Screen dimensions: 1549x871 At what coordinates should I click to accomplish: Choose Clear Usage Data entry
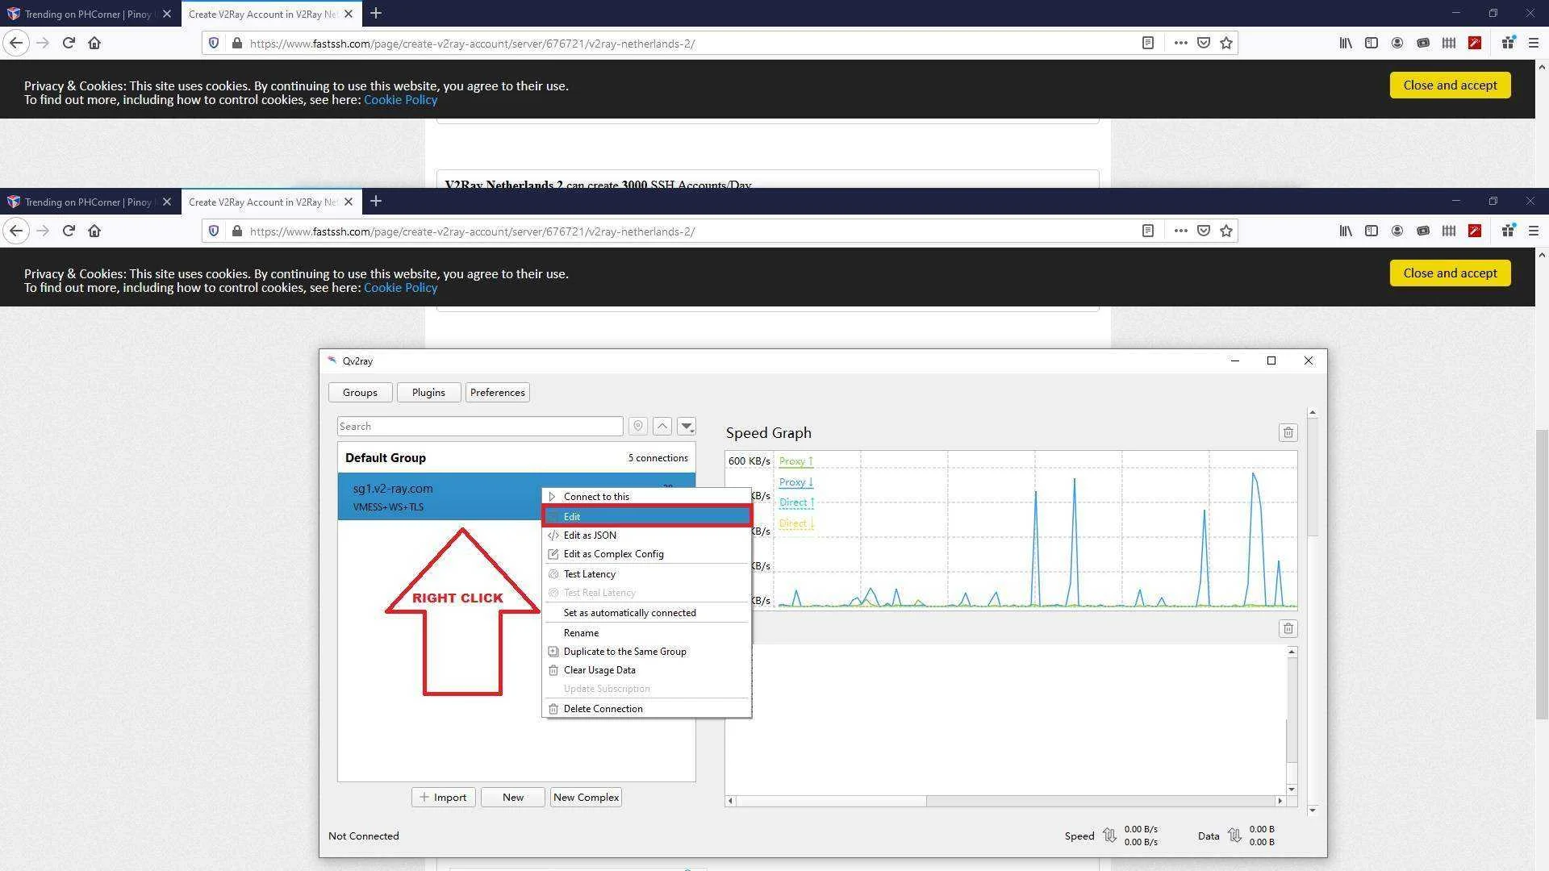click(x=647, y=670)
